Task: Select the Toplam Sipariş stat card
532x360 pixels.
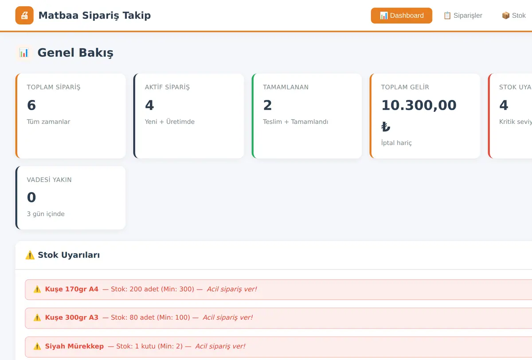Action: point(70,116)
